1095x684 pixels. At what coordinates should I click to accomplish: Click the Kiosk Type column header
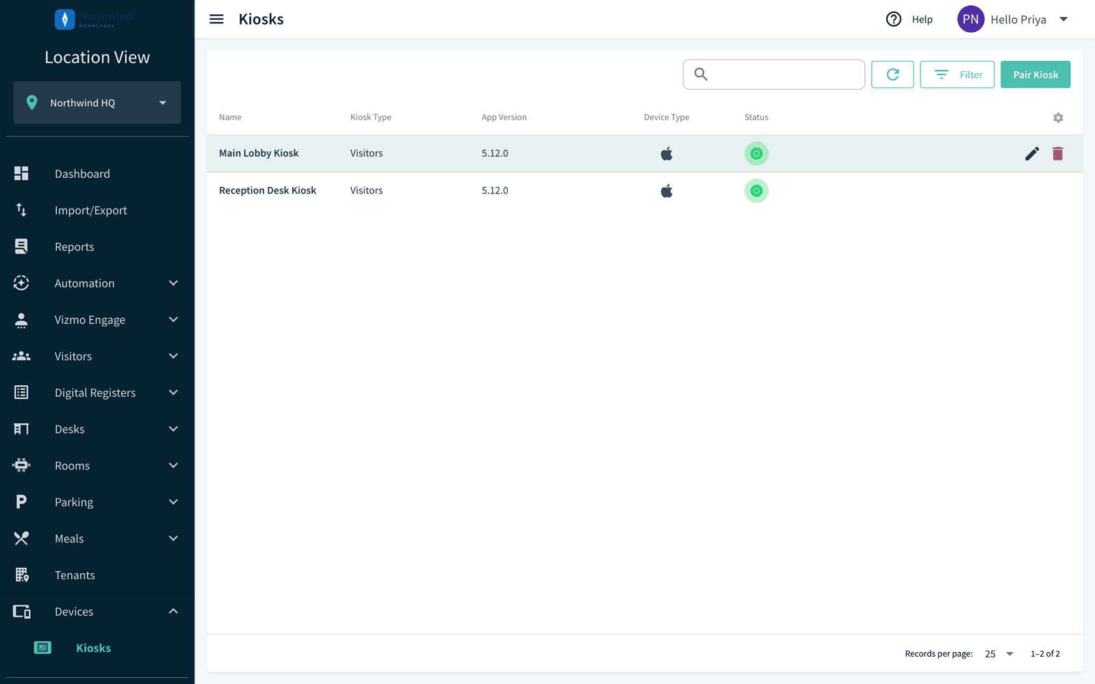371,118
